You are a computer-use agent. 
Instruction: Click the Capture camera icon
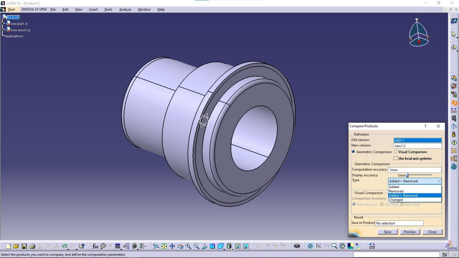click(x=297, y=246)
